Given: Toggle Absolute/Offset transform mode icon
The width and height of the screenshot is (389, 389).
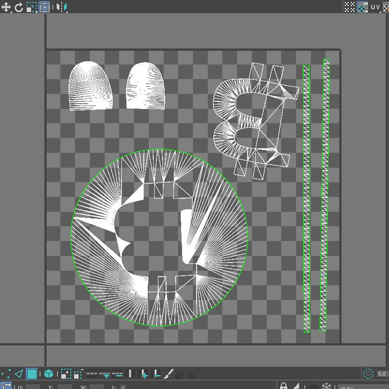Looking at the screenshot, I should click(x=6, y=386).
